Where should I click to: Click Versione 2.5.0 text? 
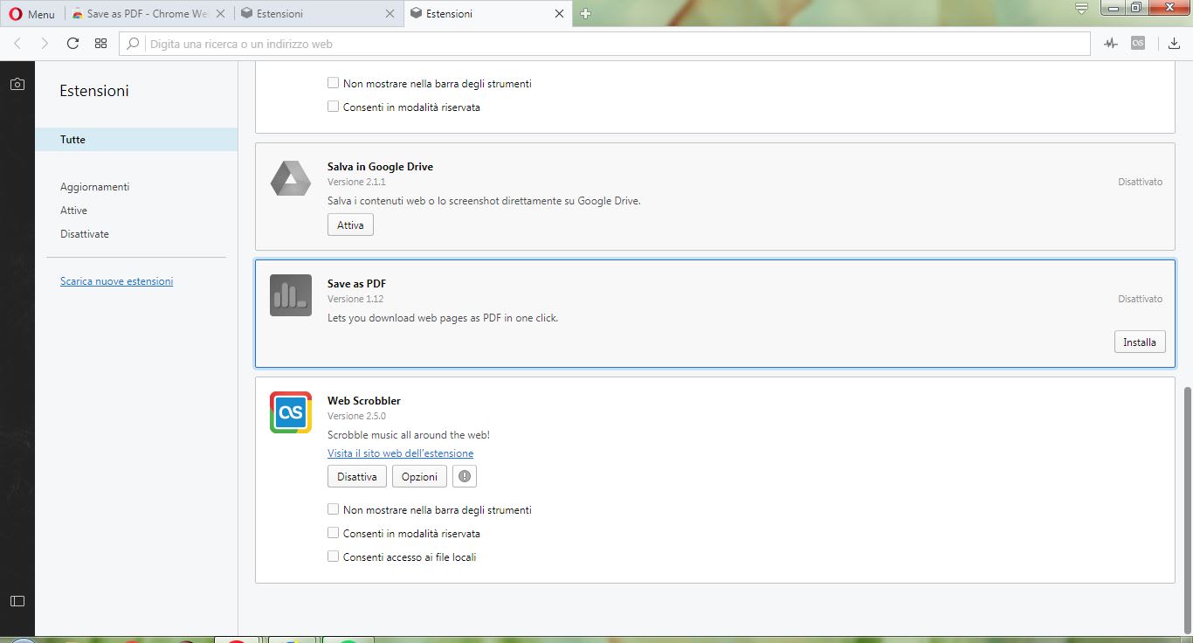[x=356, y=416]
